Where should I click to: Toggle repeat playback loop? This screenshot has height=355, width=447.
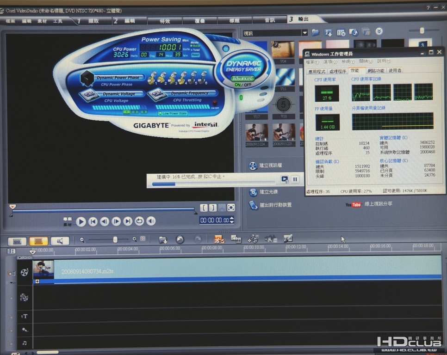pyautogui.click(x=139, y=221)
